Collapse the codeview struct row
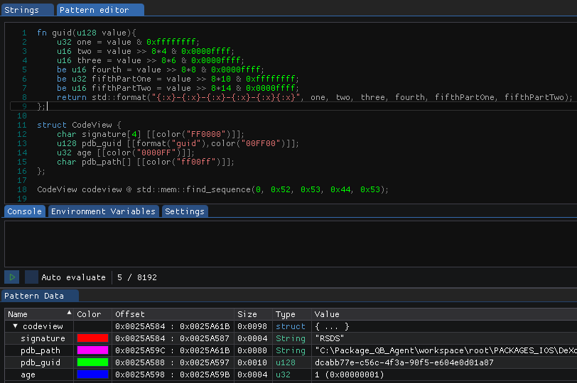577x383 pixels. [15, 326]
